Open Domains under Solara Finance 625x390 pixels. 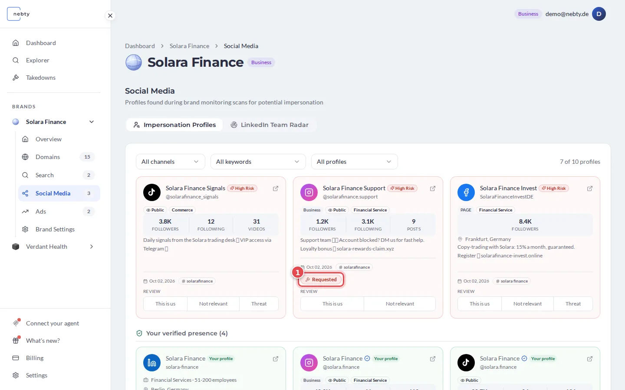[x=59, y=157]
